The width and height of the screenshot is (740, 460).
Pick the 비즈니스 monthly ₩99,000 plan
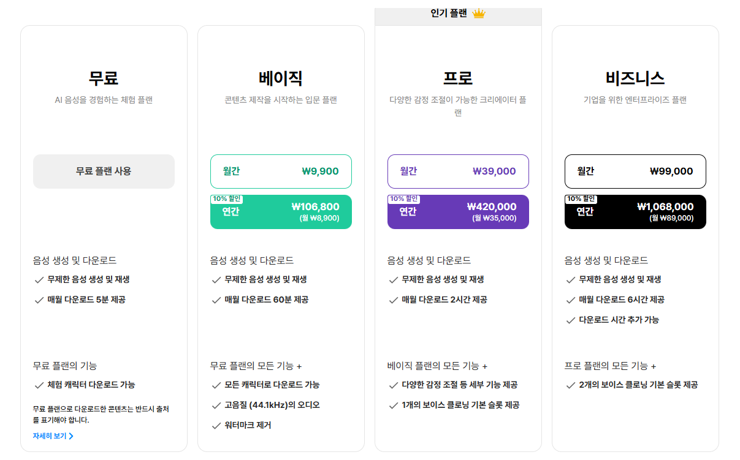coord(635,172)
